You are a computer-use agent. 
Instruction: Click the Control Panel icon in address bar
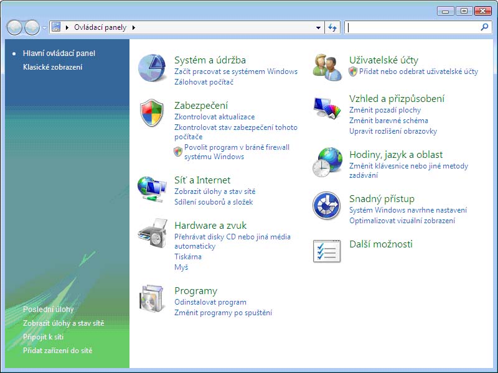click(56, 27)
